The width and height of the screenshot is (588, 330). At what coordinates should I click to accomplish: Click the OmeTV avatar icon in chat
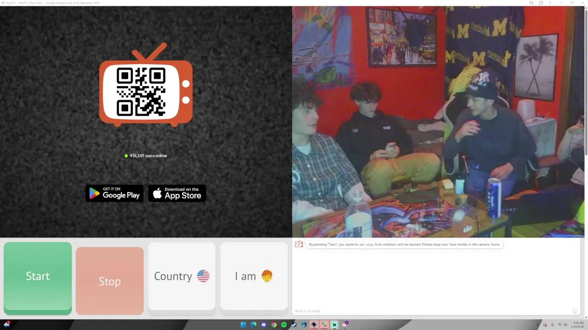[299, 244]
